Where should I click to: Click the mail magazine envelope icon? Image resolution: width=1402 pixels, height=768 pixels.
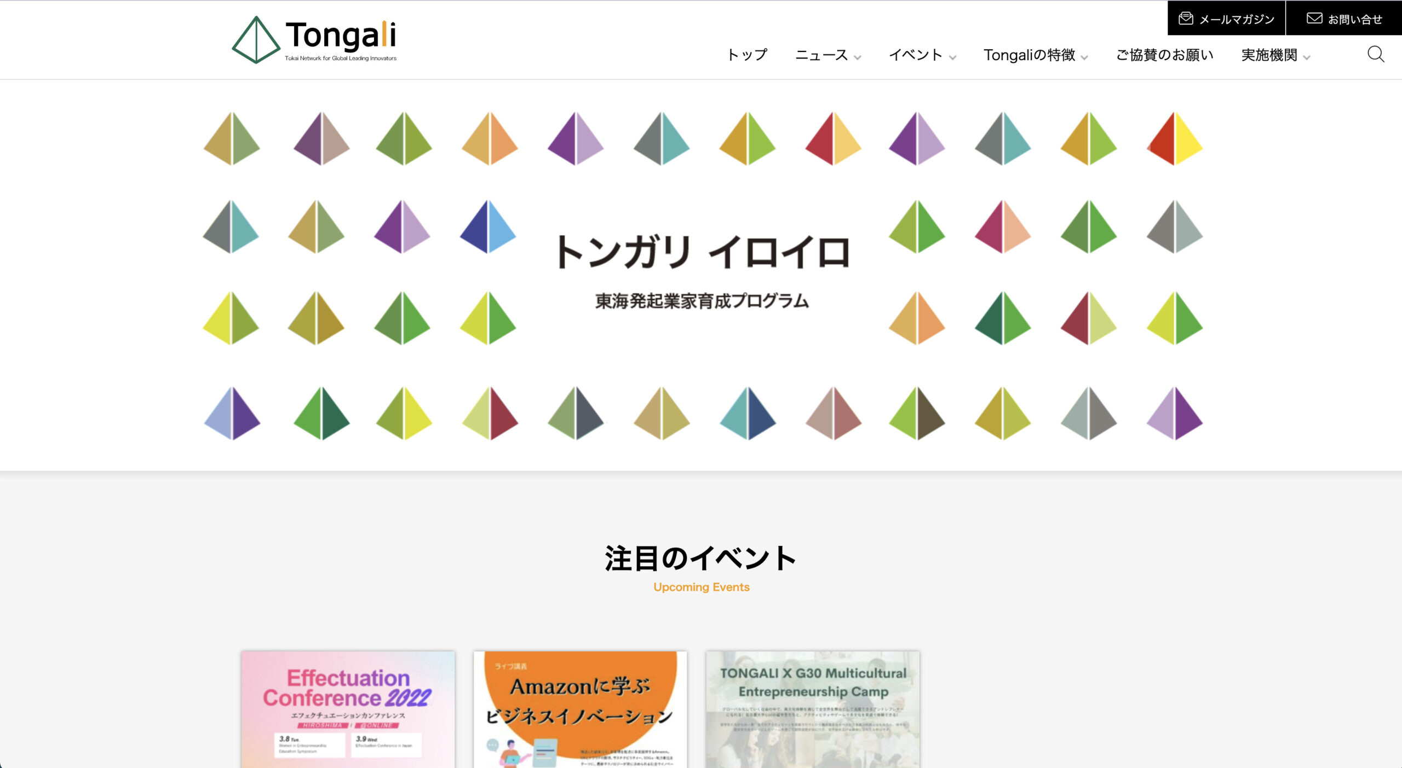click(x=1186, y=19)
